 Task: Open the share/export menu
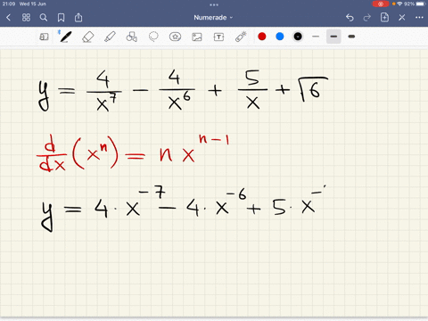[78, 18]
